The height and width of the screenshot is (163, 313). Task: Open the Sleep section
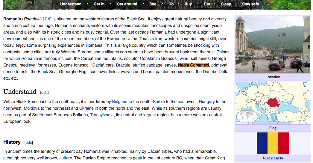226,4
